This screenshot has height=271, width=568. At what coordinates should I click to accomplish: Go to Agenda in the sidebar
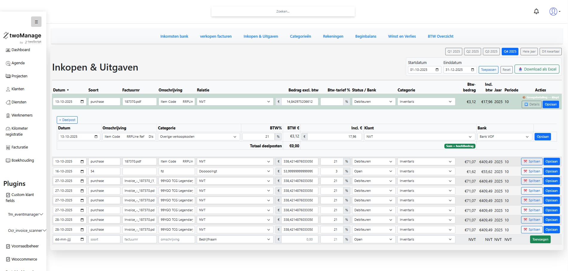pos(18,63)
